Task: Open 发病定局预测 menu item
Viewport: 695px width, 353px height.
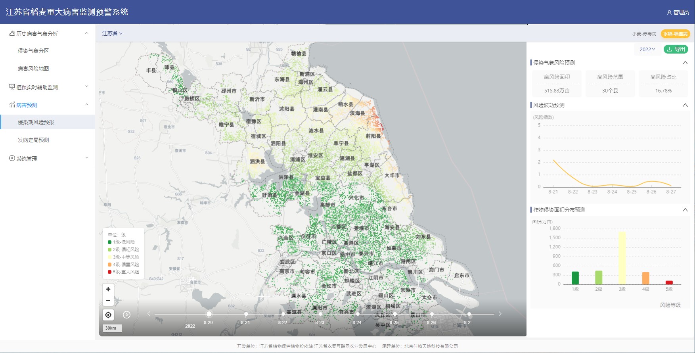Action: pyautogui.click(x=33, y=140)
